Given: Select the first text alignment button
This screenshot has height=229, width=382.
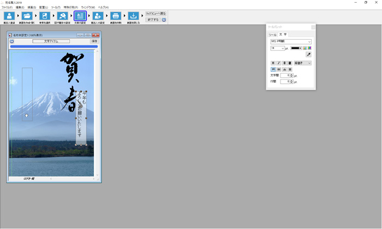Looking at the screenshot, I should 273,69.
